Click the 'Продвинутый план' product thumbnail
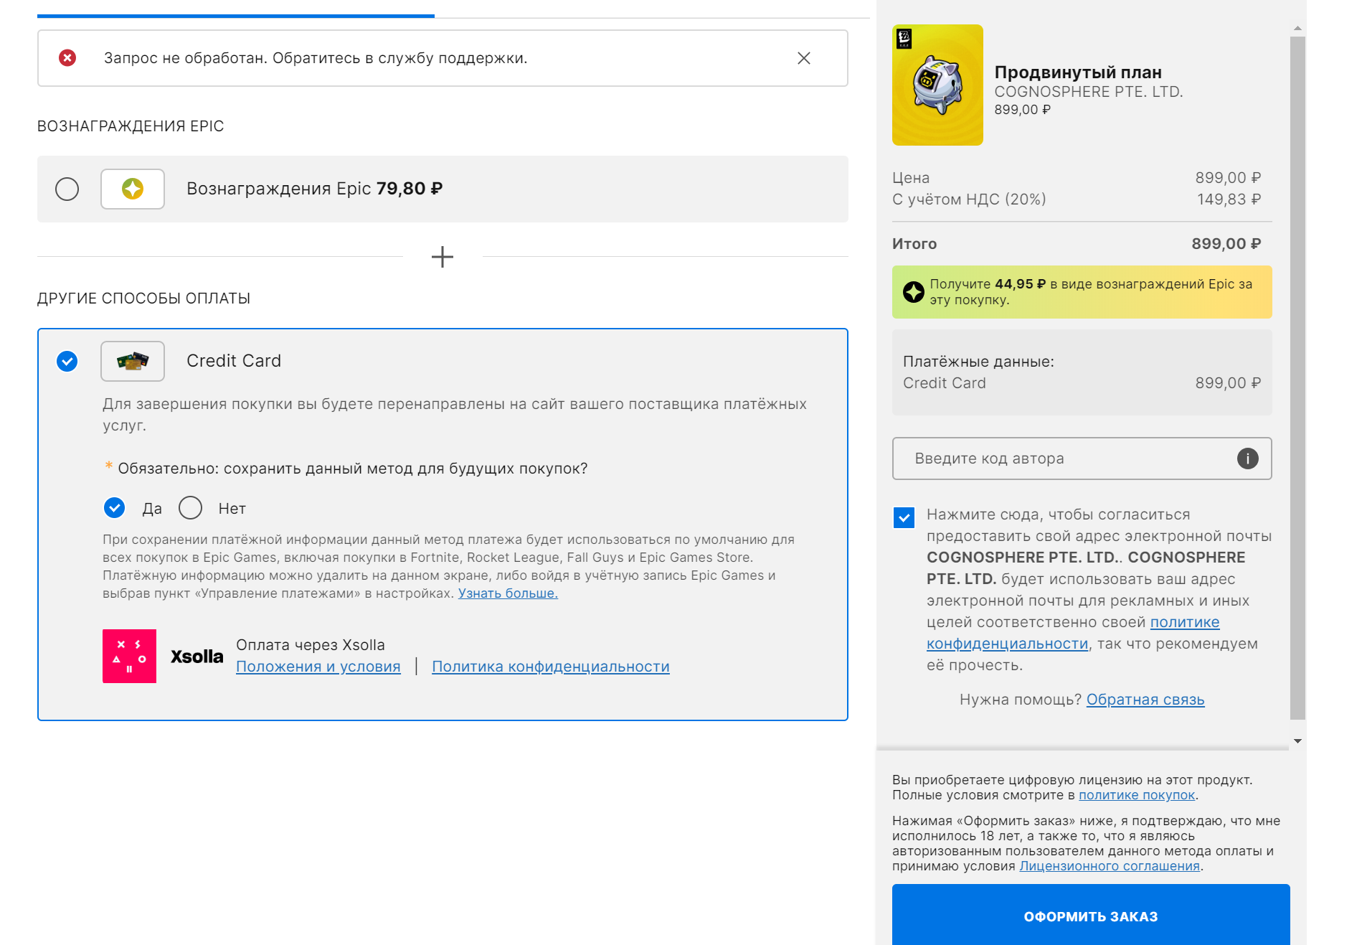 937,85
